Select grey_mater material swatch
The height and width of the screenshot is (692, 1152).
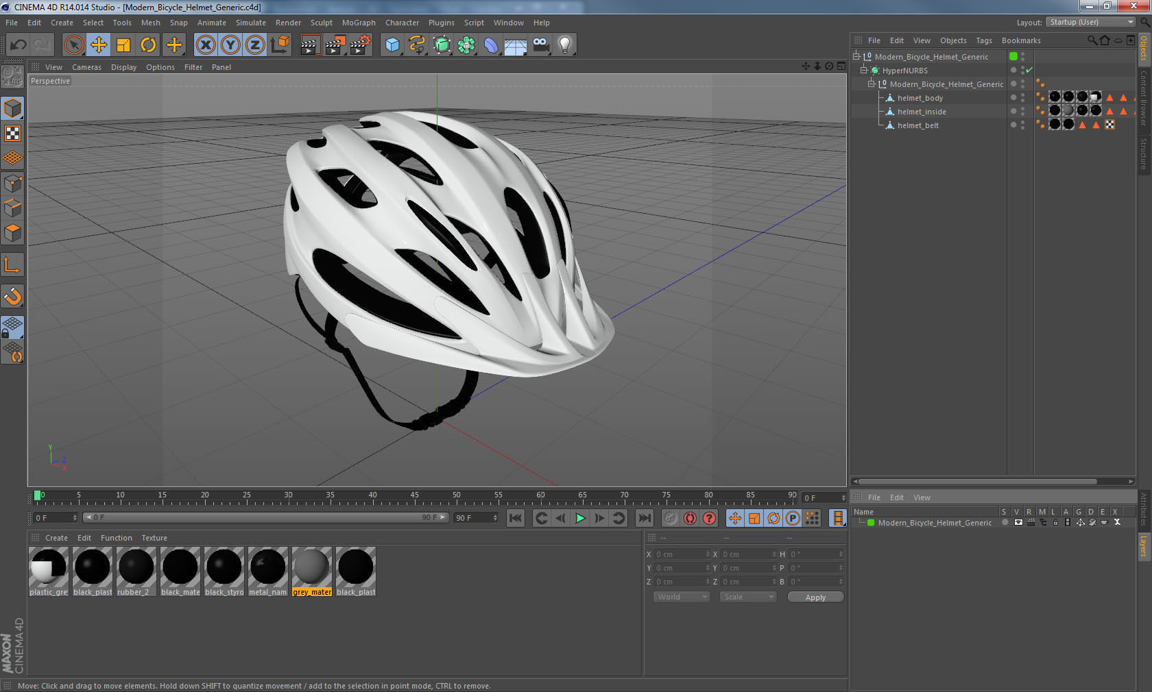[312, 567]
